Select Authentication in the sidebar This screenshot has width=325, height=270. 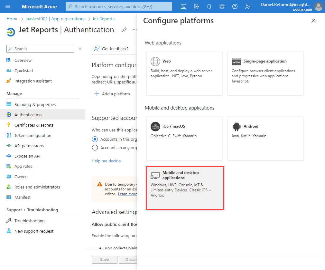point(42,115)
